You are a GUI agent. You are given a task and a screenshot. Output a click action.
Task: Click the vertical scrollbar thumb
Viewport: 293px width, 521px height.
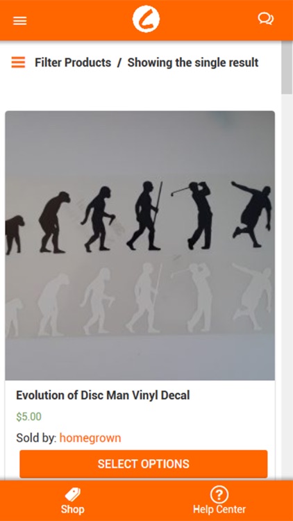[287, 67]
